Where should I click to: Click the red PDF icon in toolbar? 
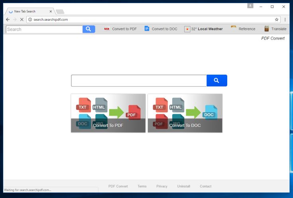pyautogui.click(x=107, y=29)
